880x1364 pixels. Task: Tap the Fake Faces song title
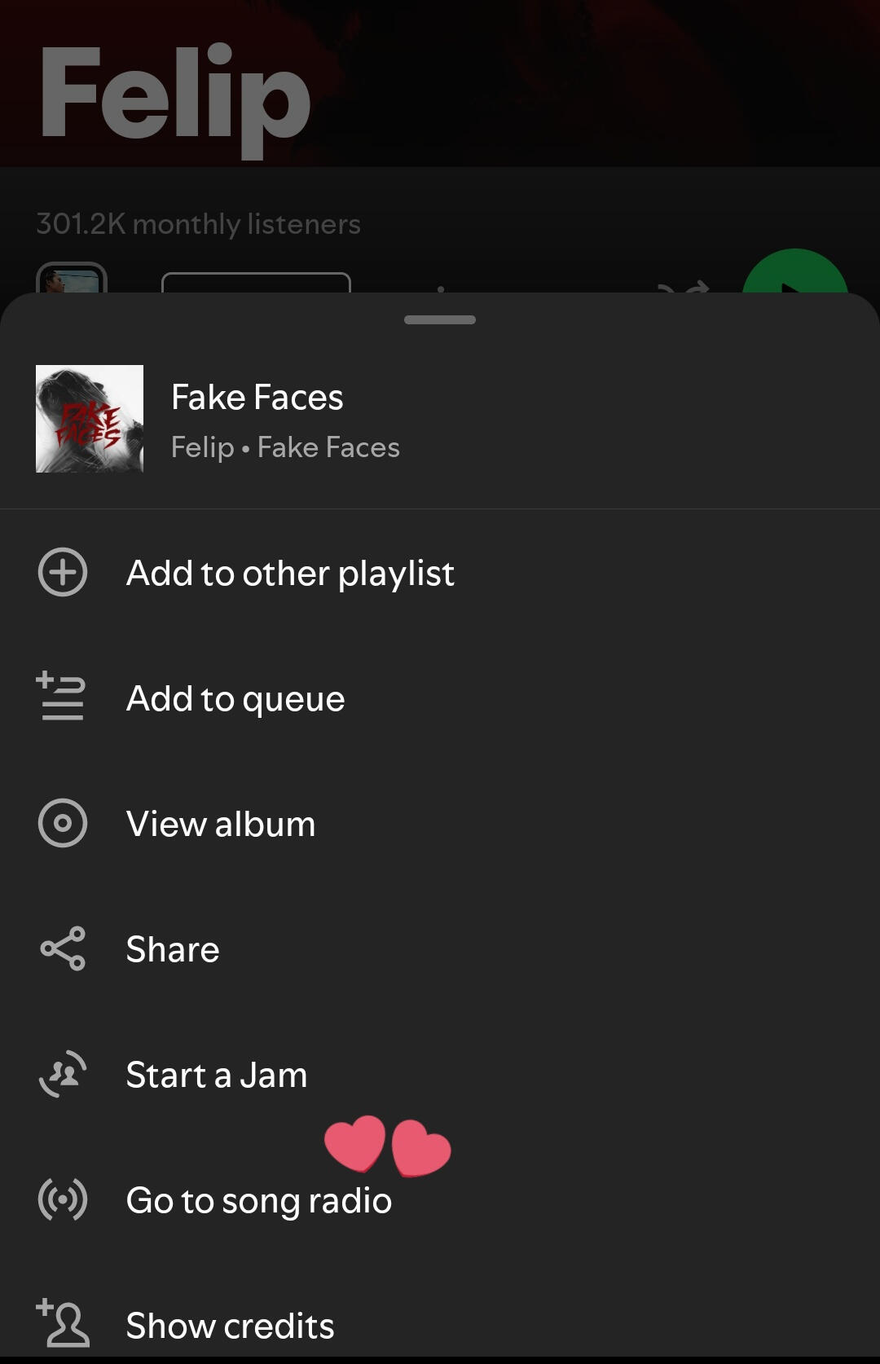(257, 398)
